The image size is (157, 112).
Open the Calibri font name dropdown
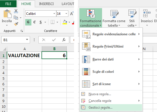coord(54,14)
